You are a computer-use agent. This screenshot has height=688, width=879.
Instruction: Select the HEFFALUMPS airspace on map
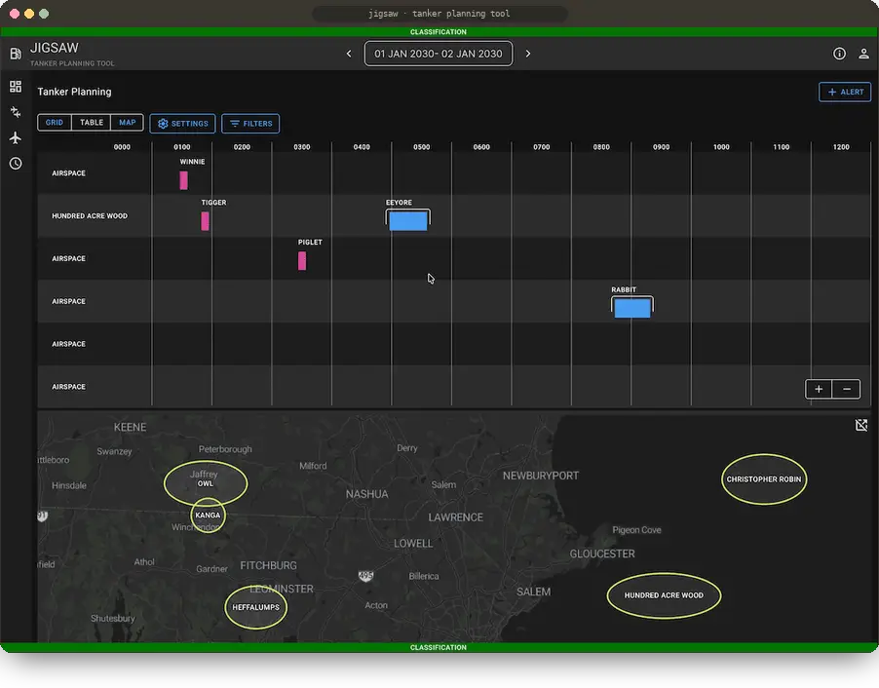255,607
